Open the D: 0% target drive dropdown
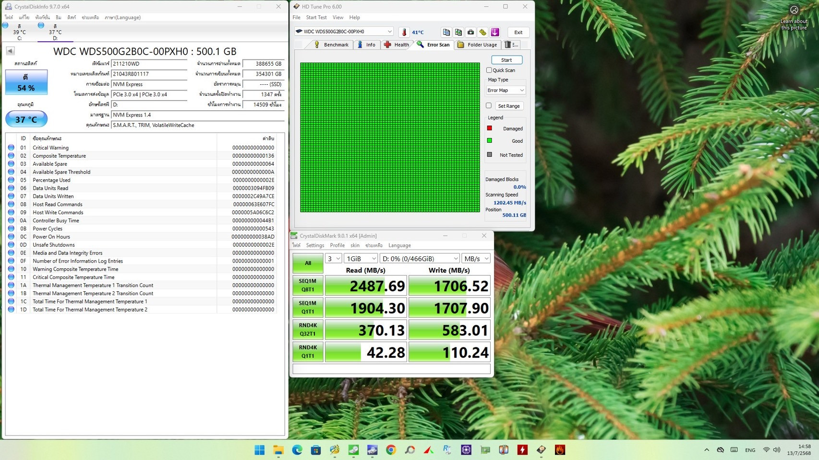This screenshot has width=819, height=460. (420, 258)
